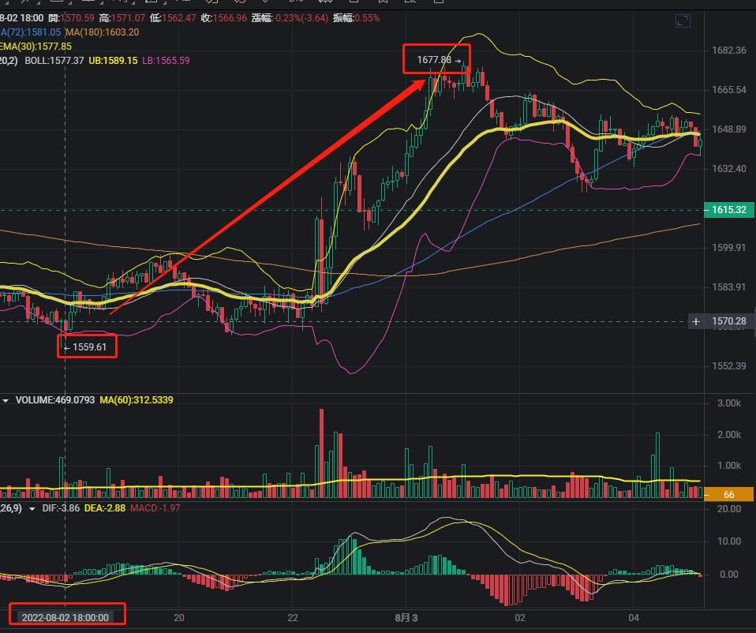
Task: Select the blue MA(72):1581.05 legend
Action: 30,32
